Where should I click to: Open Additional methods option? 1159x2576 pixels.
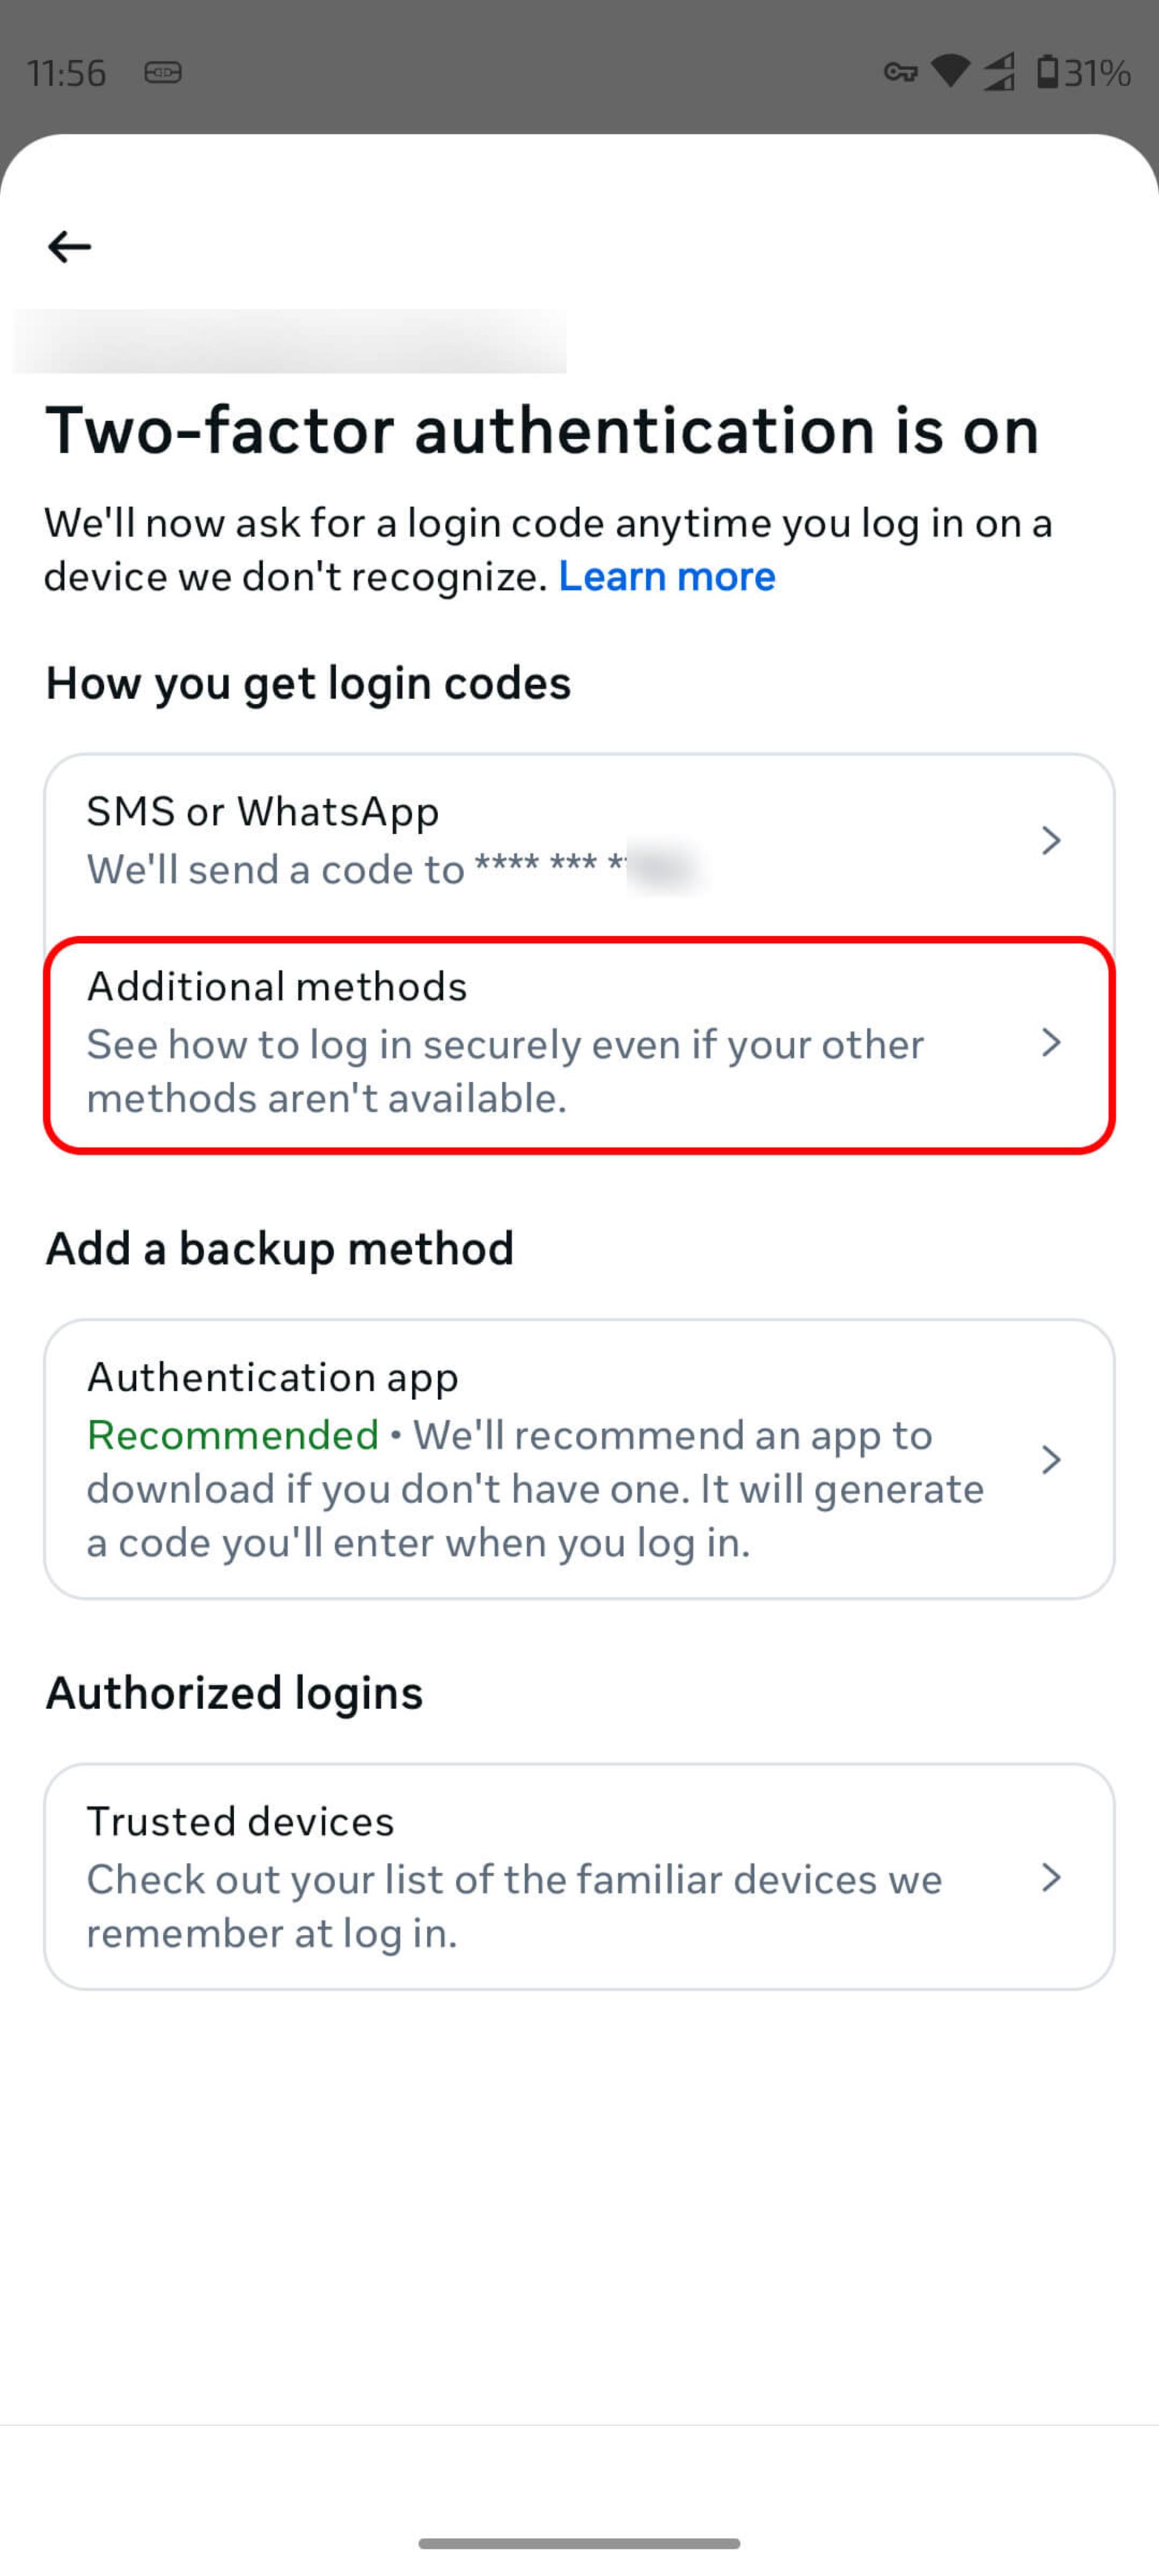click(579, 1044)
